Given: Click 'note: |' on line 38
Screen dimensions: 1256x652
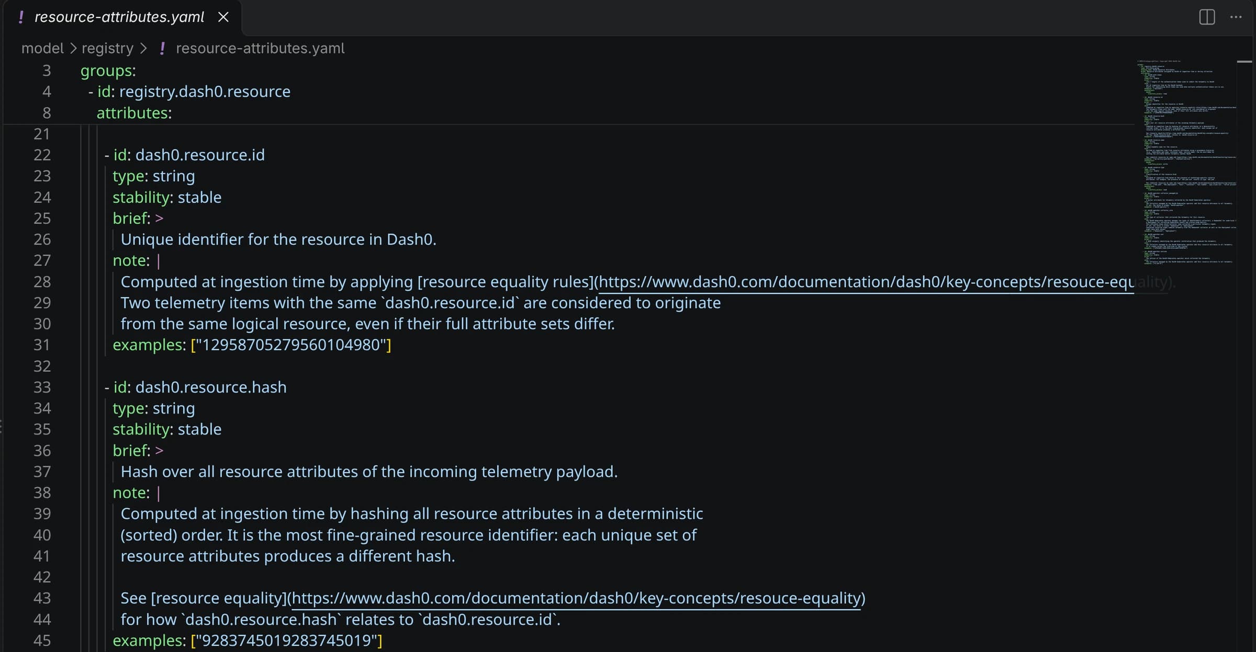Looking at the screenshot, I should pos(137,493).
